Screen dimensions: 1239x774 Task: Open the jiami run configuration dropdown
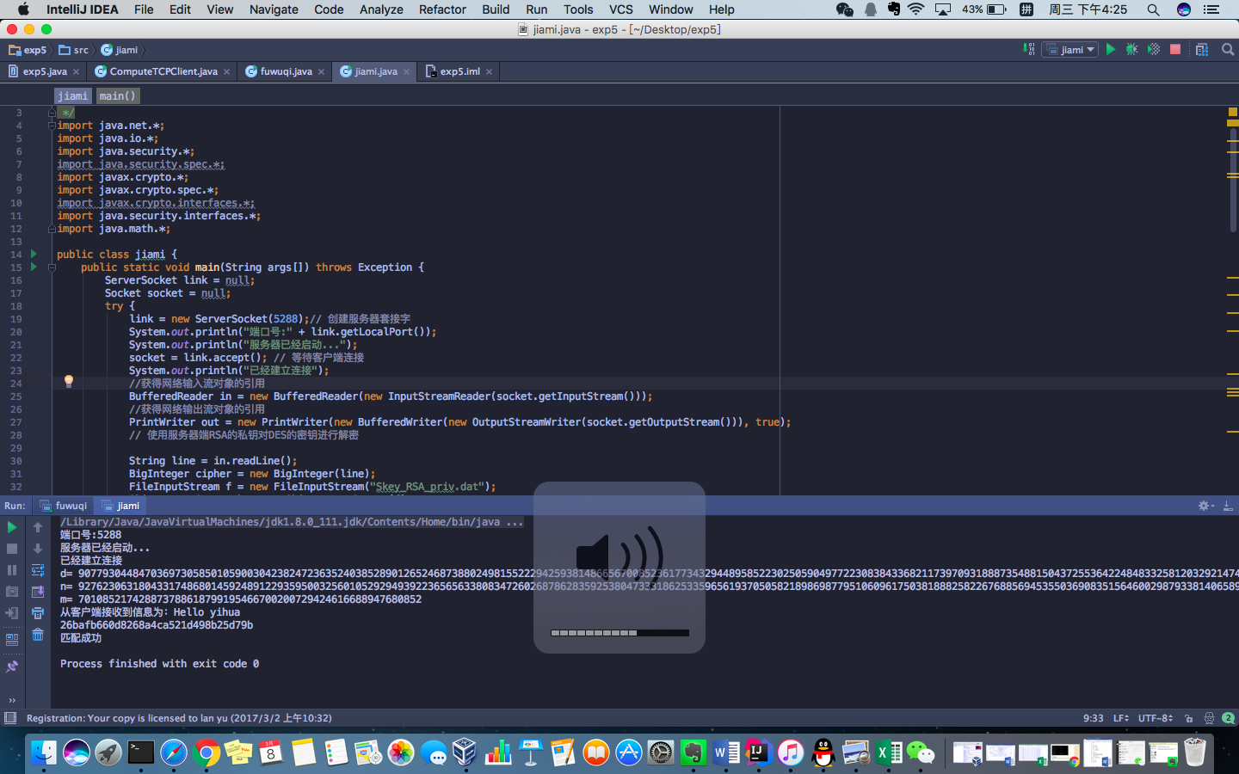(1070, 49)
